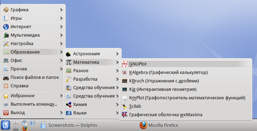Click the globe icon beside Интернет
The image size is (257, 131).
6,27
